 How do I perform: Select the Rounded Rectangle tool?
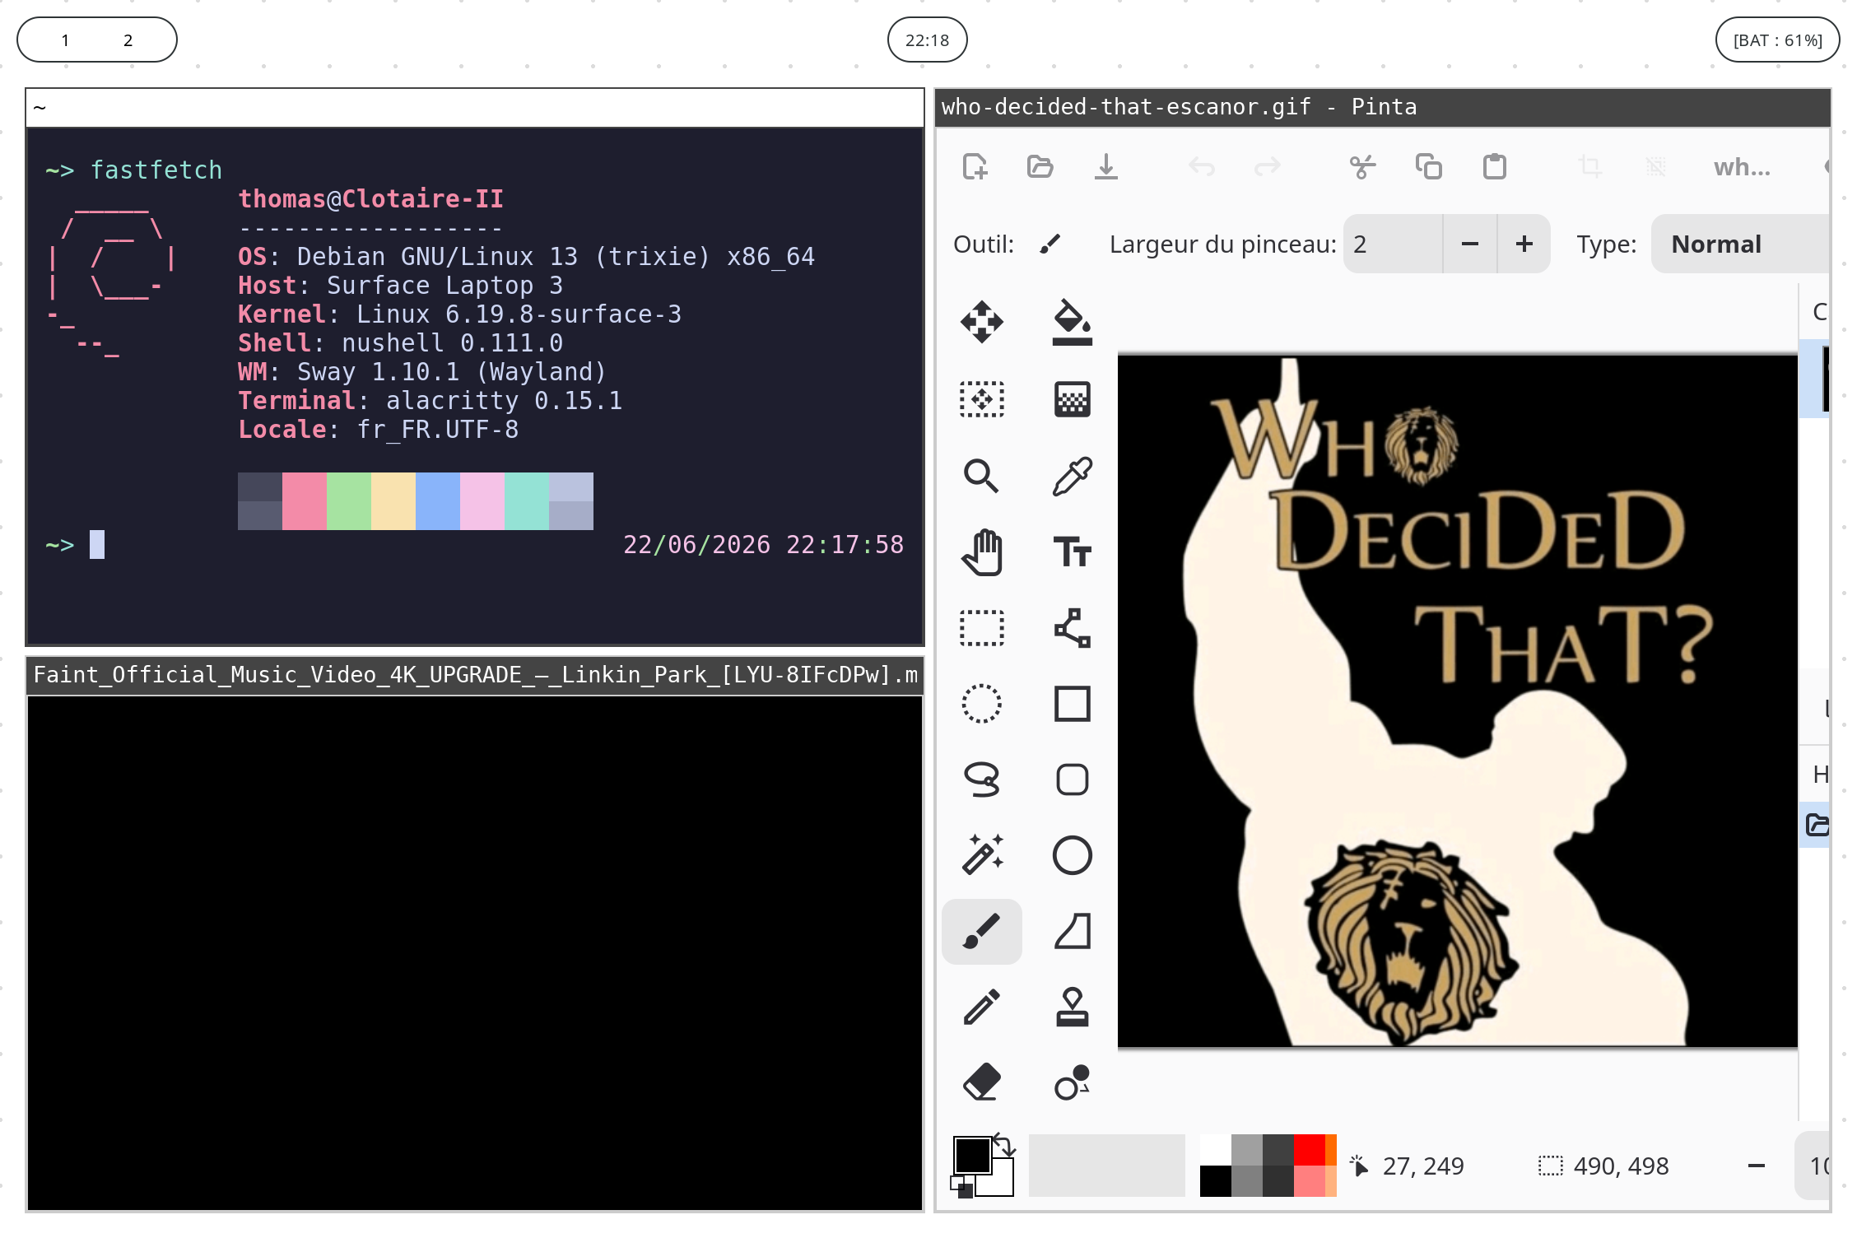coord(1073,780)
